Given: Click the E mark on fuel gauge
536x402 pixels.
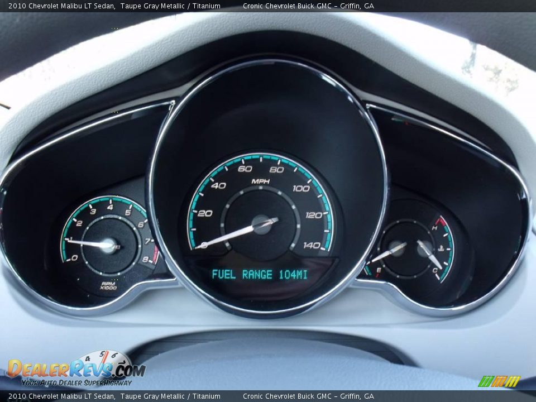Looking at the screenshot, I should pyautogui.click(x=379, y=270).
